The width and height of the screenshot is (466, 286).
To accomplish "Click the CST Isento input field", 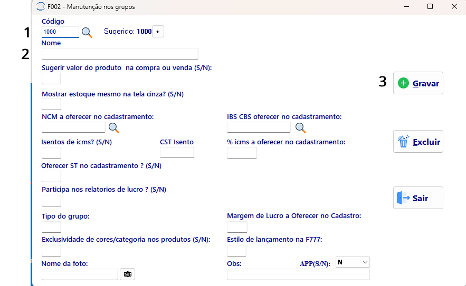I will point(177,153).
